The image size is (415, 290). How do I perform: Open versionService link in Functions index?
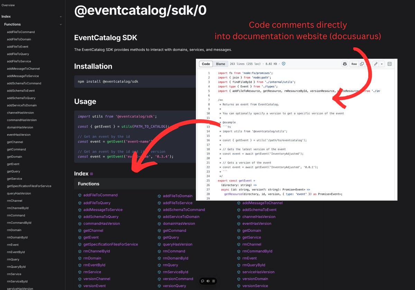[x=255, y=286]
